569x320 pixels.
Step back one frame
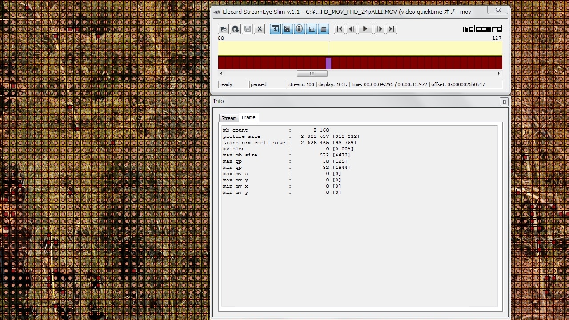(x=351, y=29)
